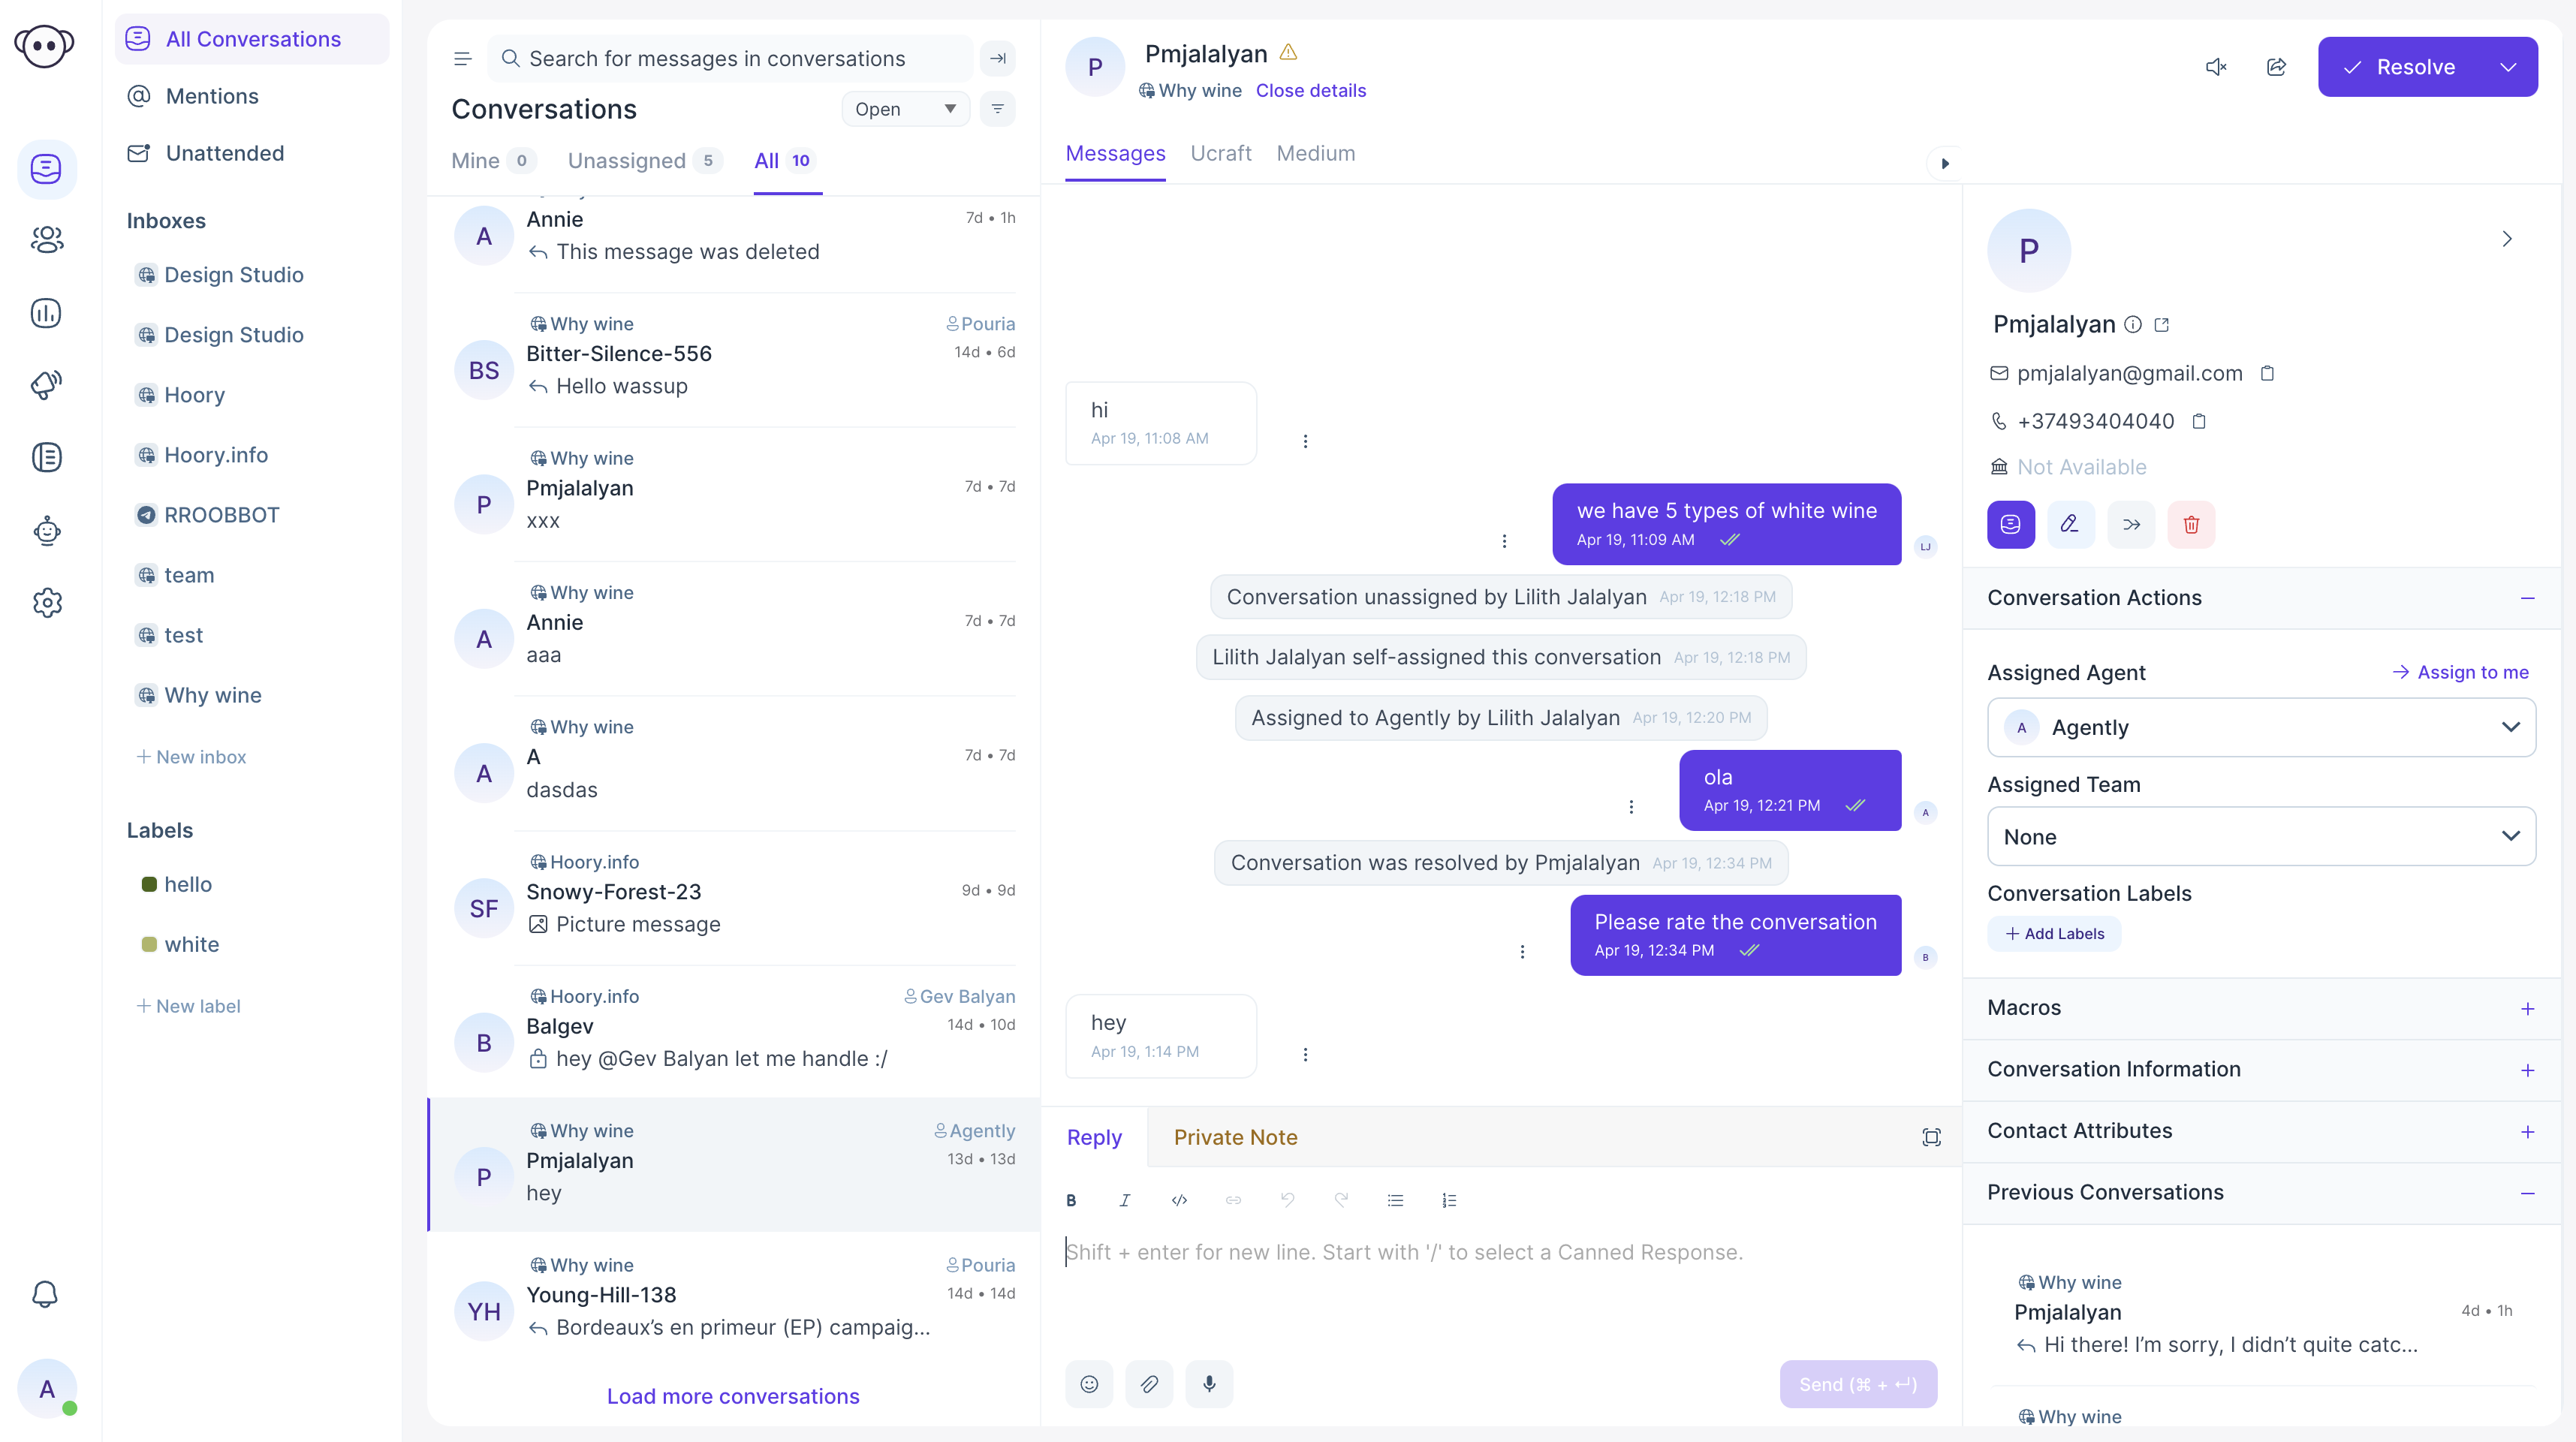Image resolution: width=2576 pixels, height=1442 pixels.
Task: Click the audio/microphone icon in reply toolbar
Action: 1208,1383
